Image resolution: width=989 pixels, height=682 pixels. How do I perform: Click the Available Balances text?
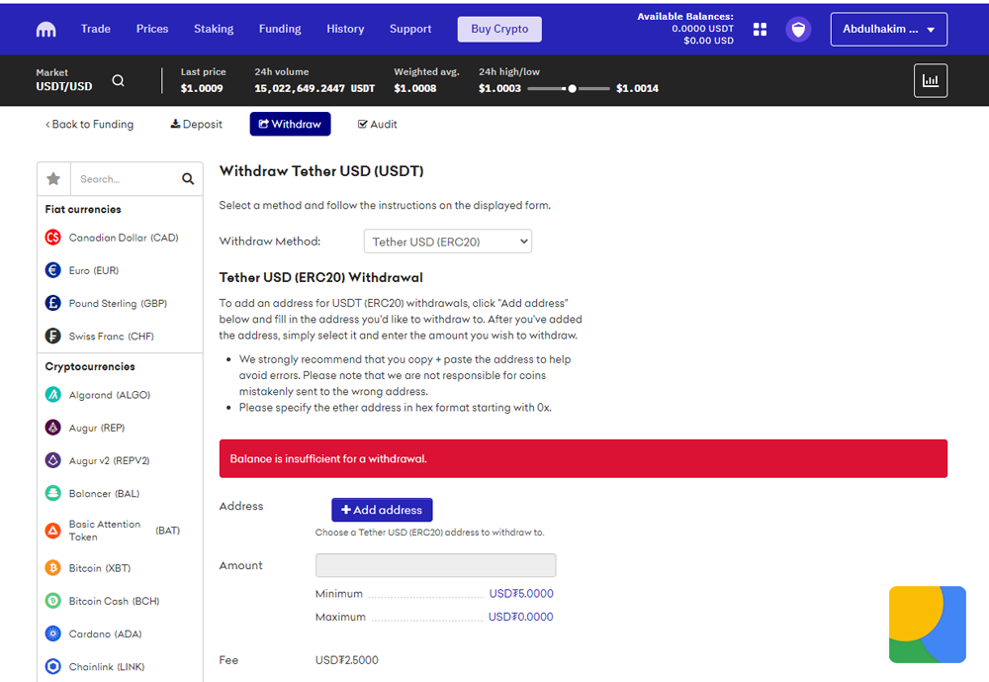coord(685,17)
